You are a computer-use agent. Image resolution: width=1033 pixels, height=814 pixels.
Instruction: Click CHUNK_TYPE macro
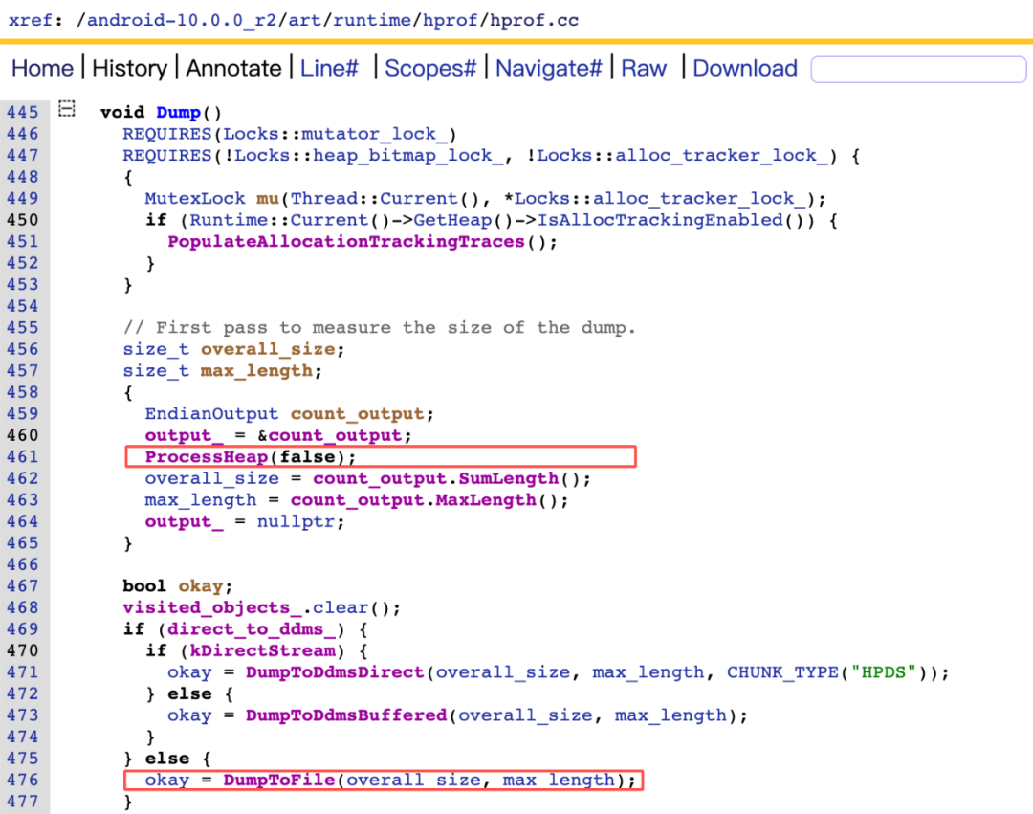782,672
